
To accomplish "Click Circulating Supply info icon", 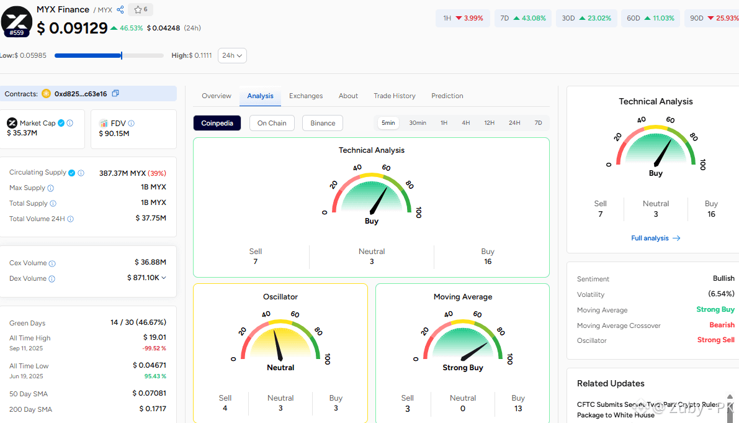I will coord(81,173).
